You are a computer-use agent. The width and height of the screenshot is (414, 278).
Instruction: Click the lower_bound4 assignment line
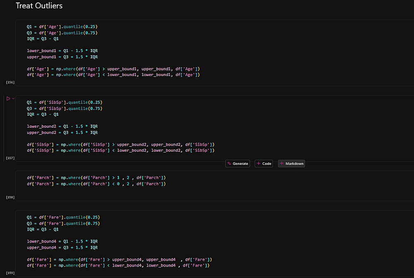(x=62, y=241)
